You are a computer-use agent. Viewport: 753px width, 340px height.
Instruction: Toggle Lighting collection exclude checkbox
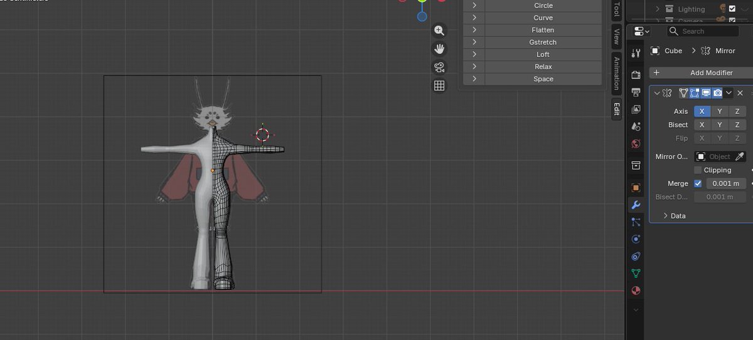click(x=732, y=9)
